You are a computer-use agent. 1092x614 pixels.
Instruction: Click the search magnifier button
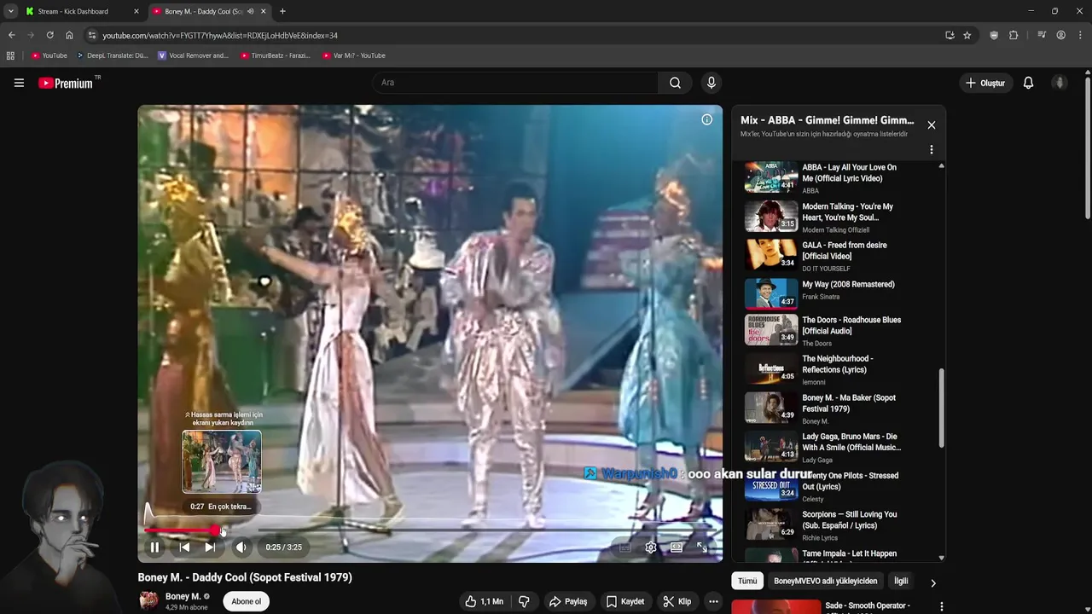pyautogui.click(x=675, y=83)
